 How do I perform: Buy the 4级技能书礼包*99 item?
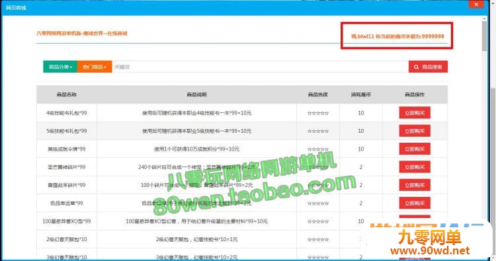tap(415, 113)
